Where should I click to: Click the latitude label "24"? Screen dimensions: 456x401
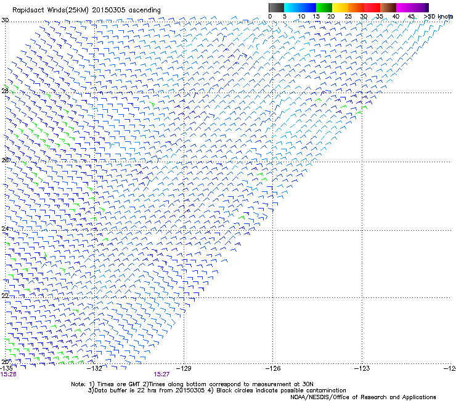5,229
